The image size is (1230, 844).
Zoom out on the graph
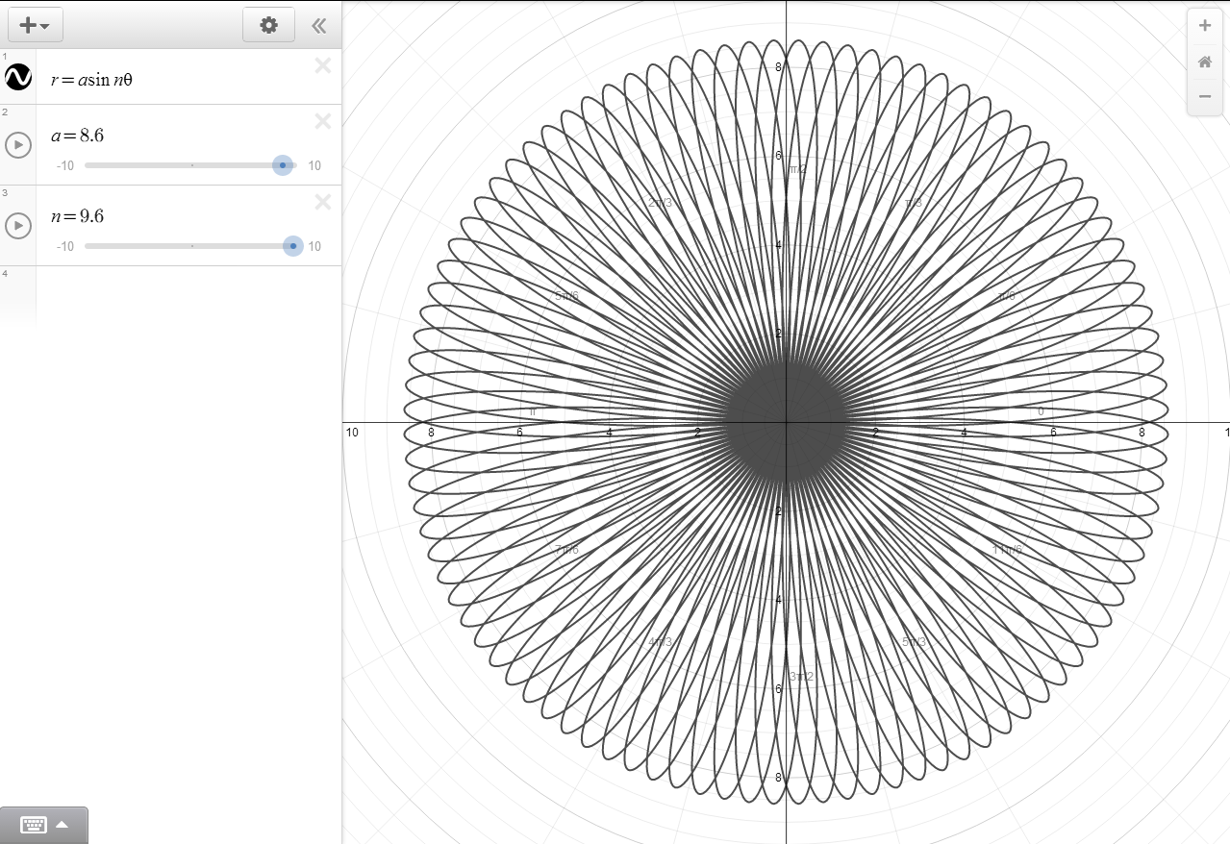1205,97
